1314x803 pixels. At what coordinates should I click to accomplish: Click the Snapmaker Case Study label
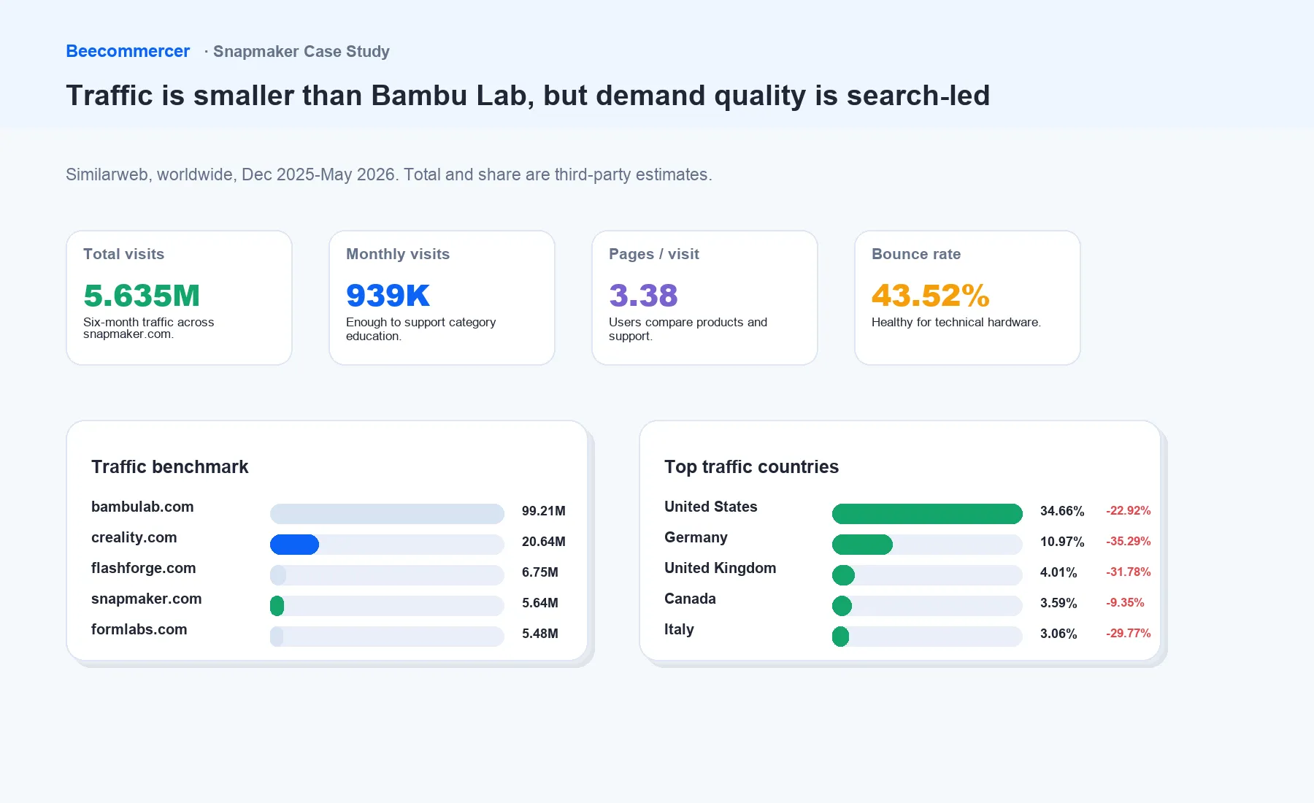[301, 52]
